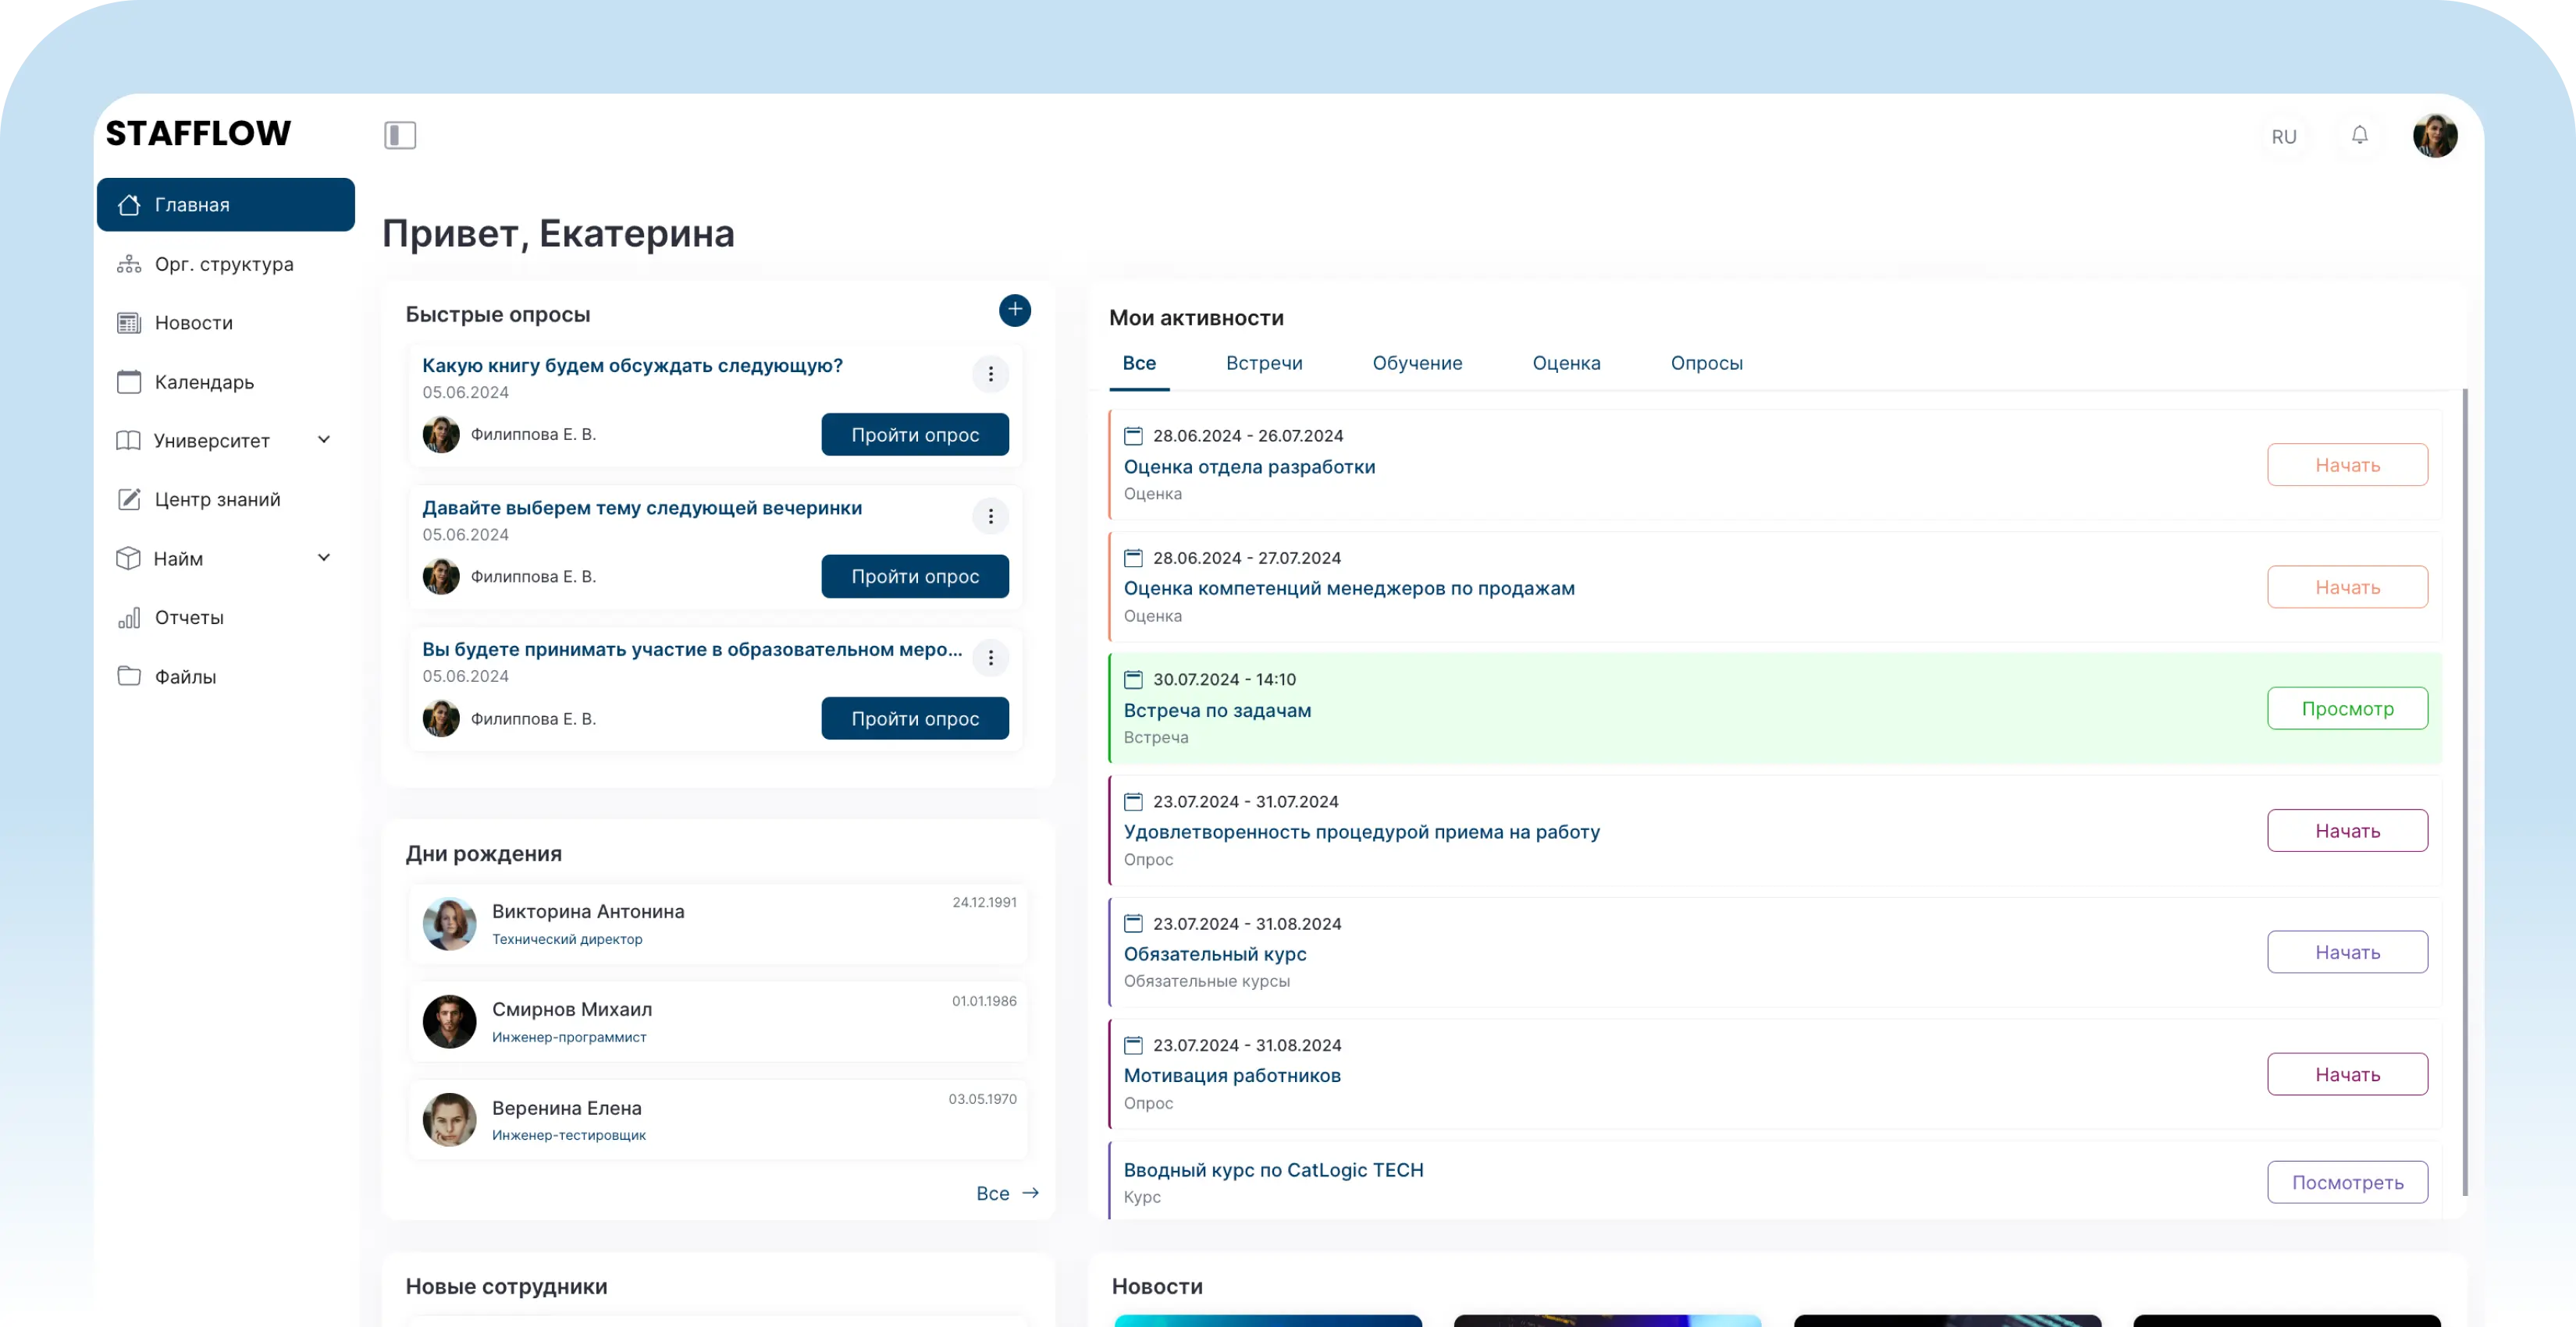Click the Отчеты bar chart icon
This screenshot has height=1327, width=2576.
pyautogui.click(x=129, y=618)
